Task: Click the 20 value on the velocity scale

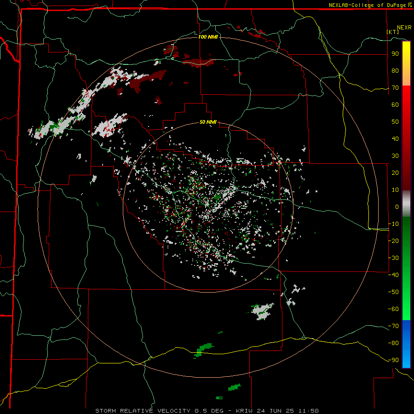Action: pyautogui.click(x=395, y=173)
